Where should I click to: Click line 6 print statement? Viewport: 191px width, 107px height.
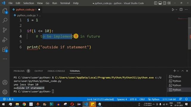59,47
